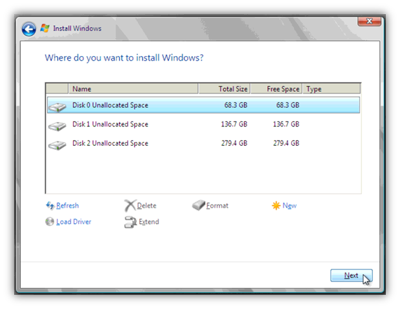This screenshot has width=400, height=309.
Task: Click the Extend partition icon
Action: (130, 222)
